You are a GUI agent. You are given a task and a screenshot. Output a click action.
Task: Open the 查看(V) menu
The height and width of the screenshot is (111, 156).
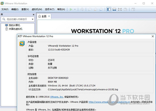[25, 9]
